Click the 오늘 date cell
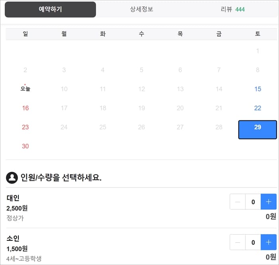Image resolution: width=279 pixels, height=265 pixels. coord(26,89)
